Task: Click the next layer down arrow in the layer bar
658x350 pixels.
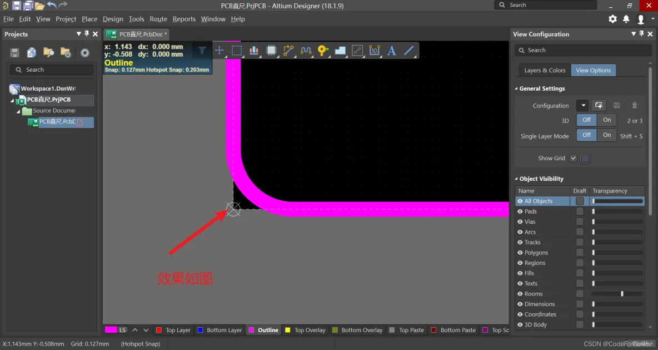Action: pos(146,331)
